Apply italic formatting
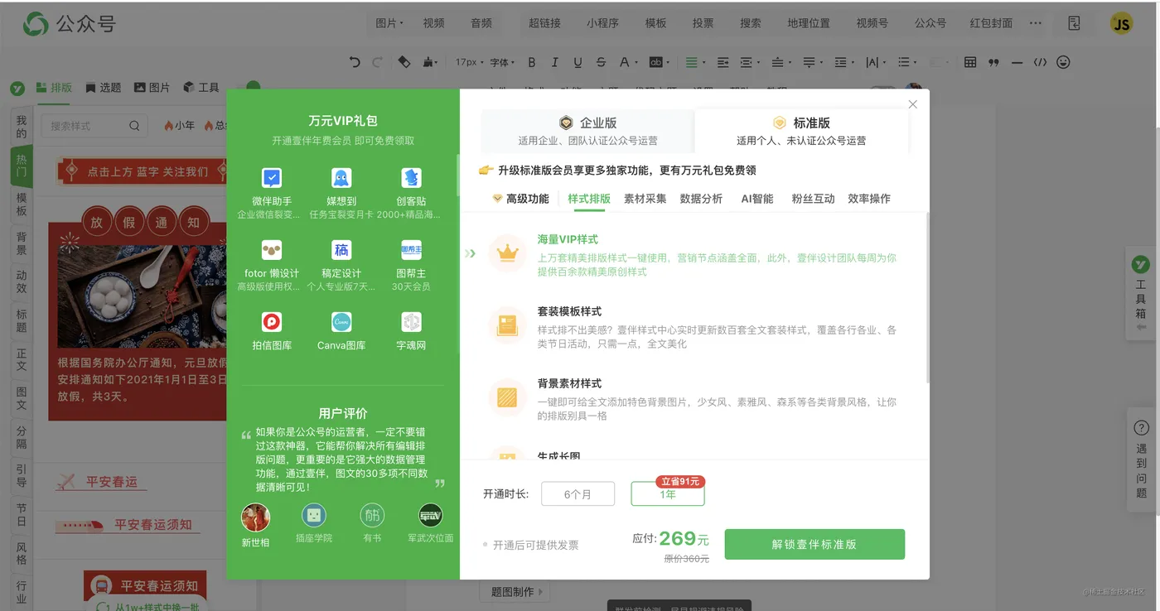 click(x=554, y=62)
